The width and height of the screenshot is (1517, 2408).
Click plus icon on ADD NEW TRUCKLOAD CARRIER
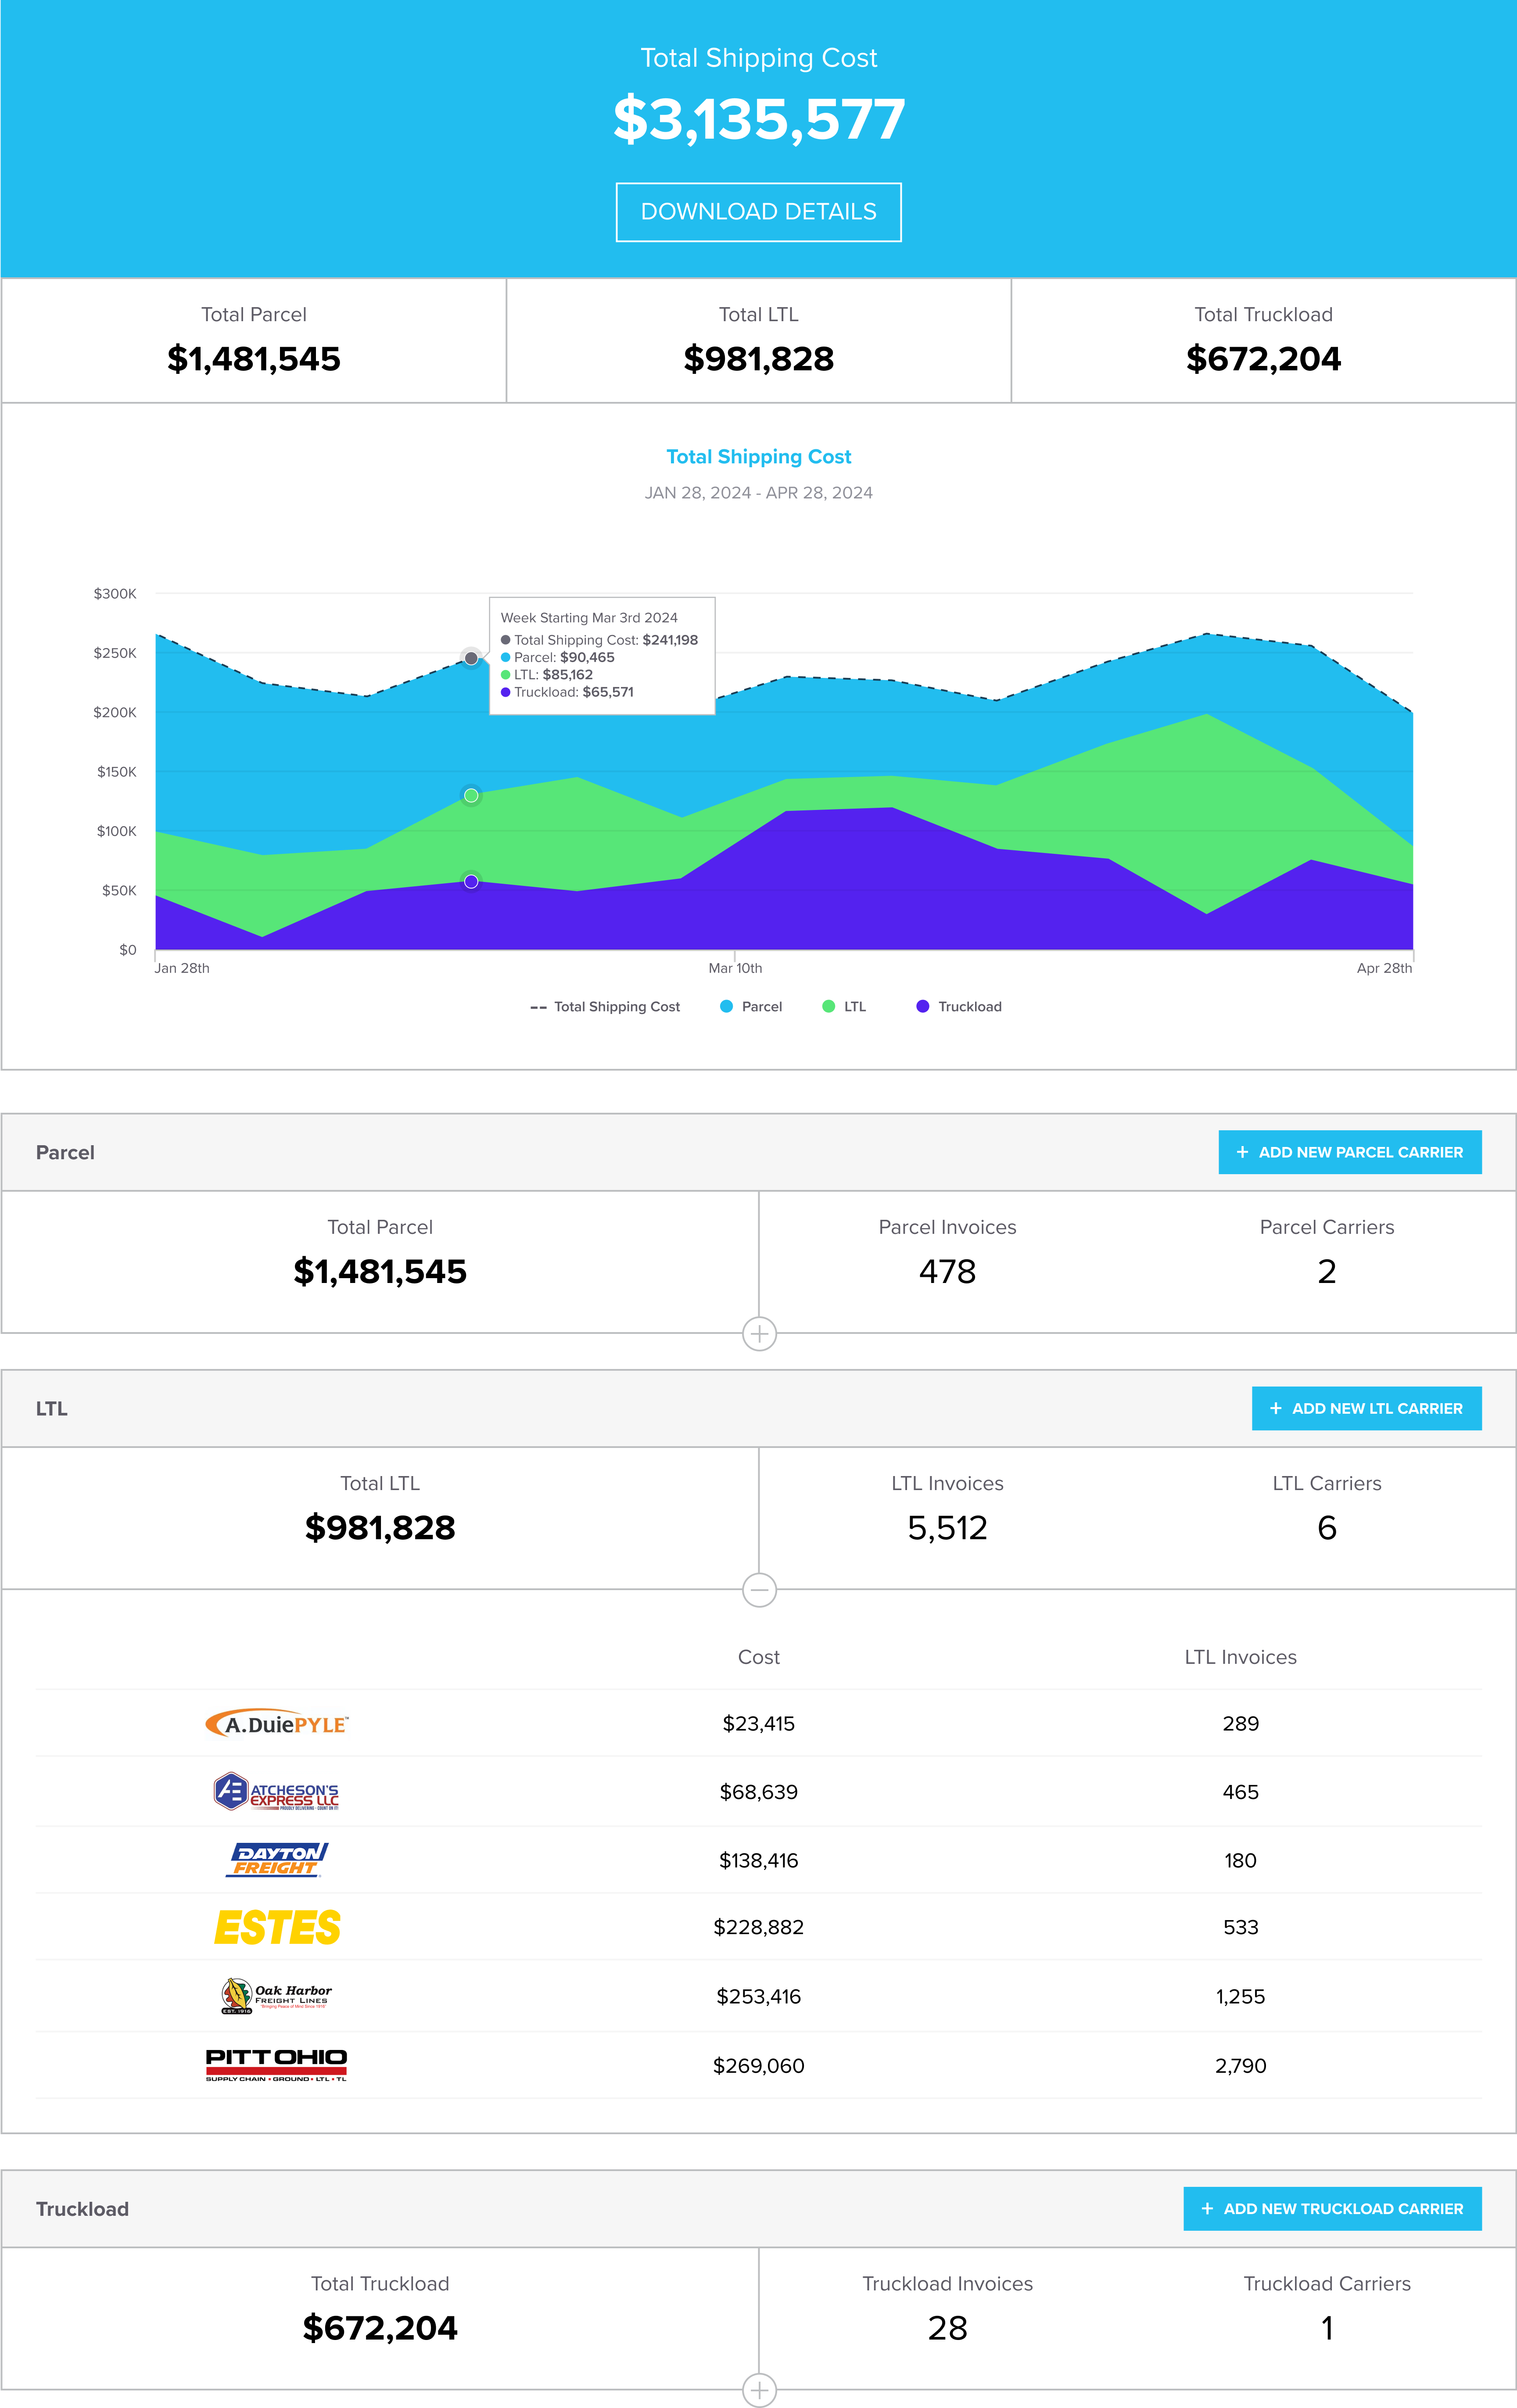pos(1207,2208)
